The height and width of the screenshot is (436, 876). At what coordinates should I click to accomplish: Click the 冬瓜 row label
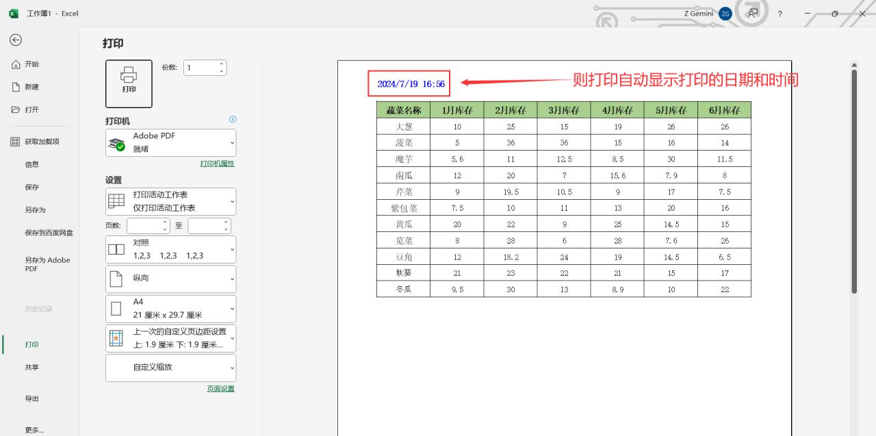coord(404,290)
